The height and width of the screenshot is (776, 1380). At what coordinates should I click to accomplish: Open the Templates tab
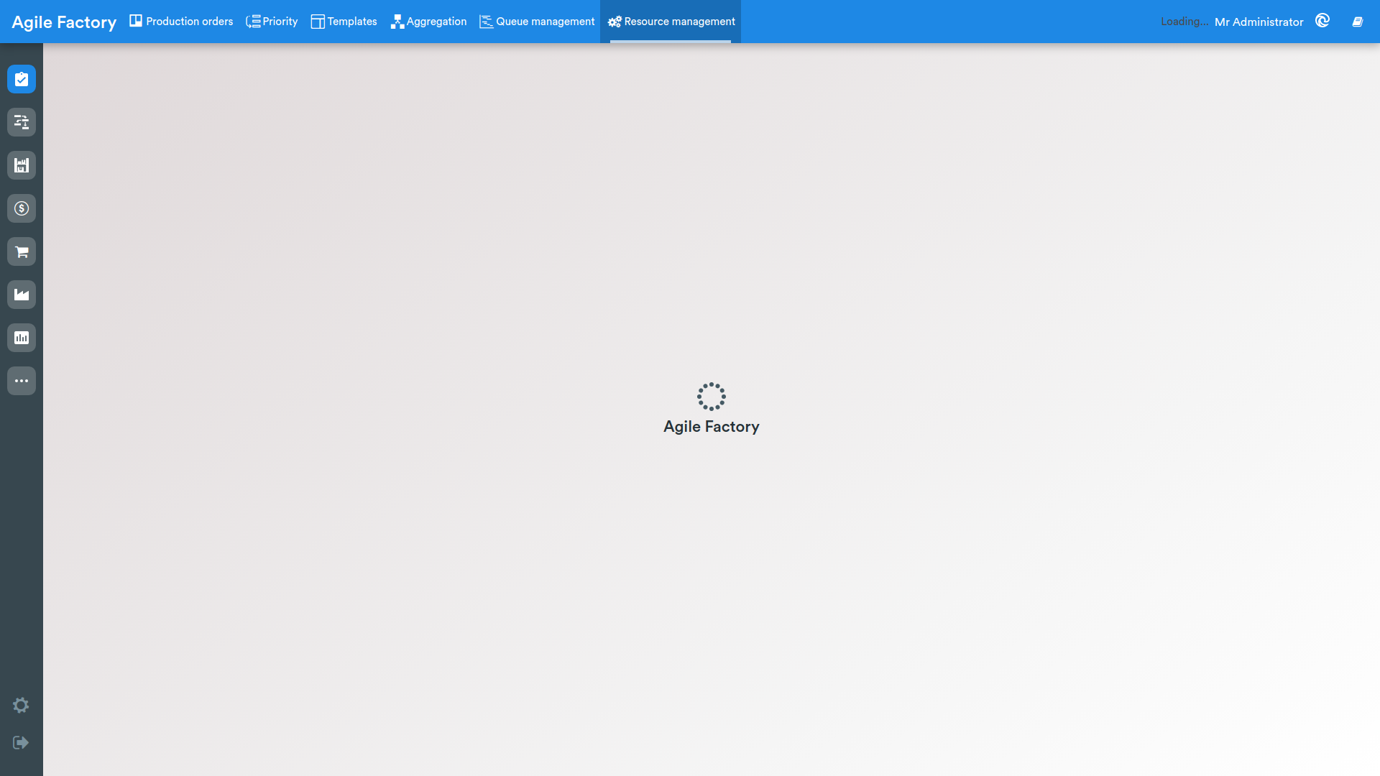[x=344, y=22]
